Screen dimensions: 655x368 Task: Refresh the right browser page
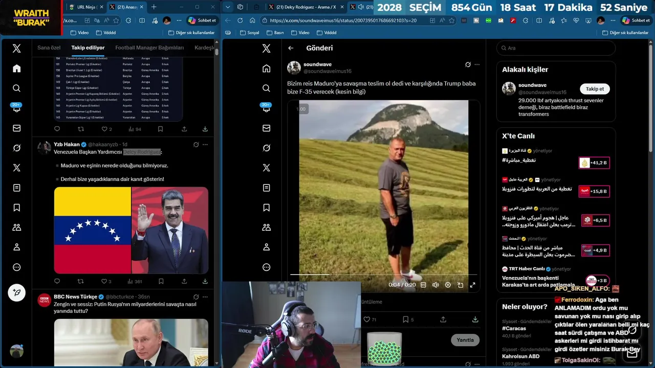241,20
